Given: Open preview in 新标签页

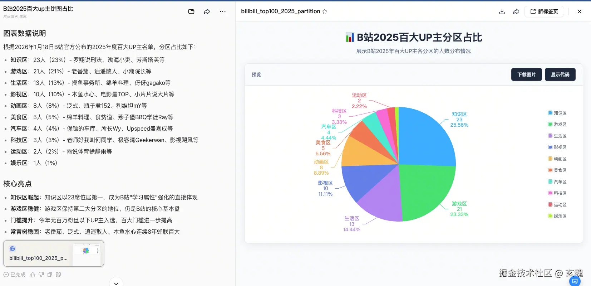Looking at the screenshot, I should tap(544, 11).
